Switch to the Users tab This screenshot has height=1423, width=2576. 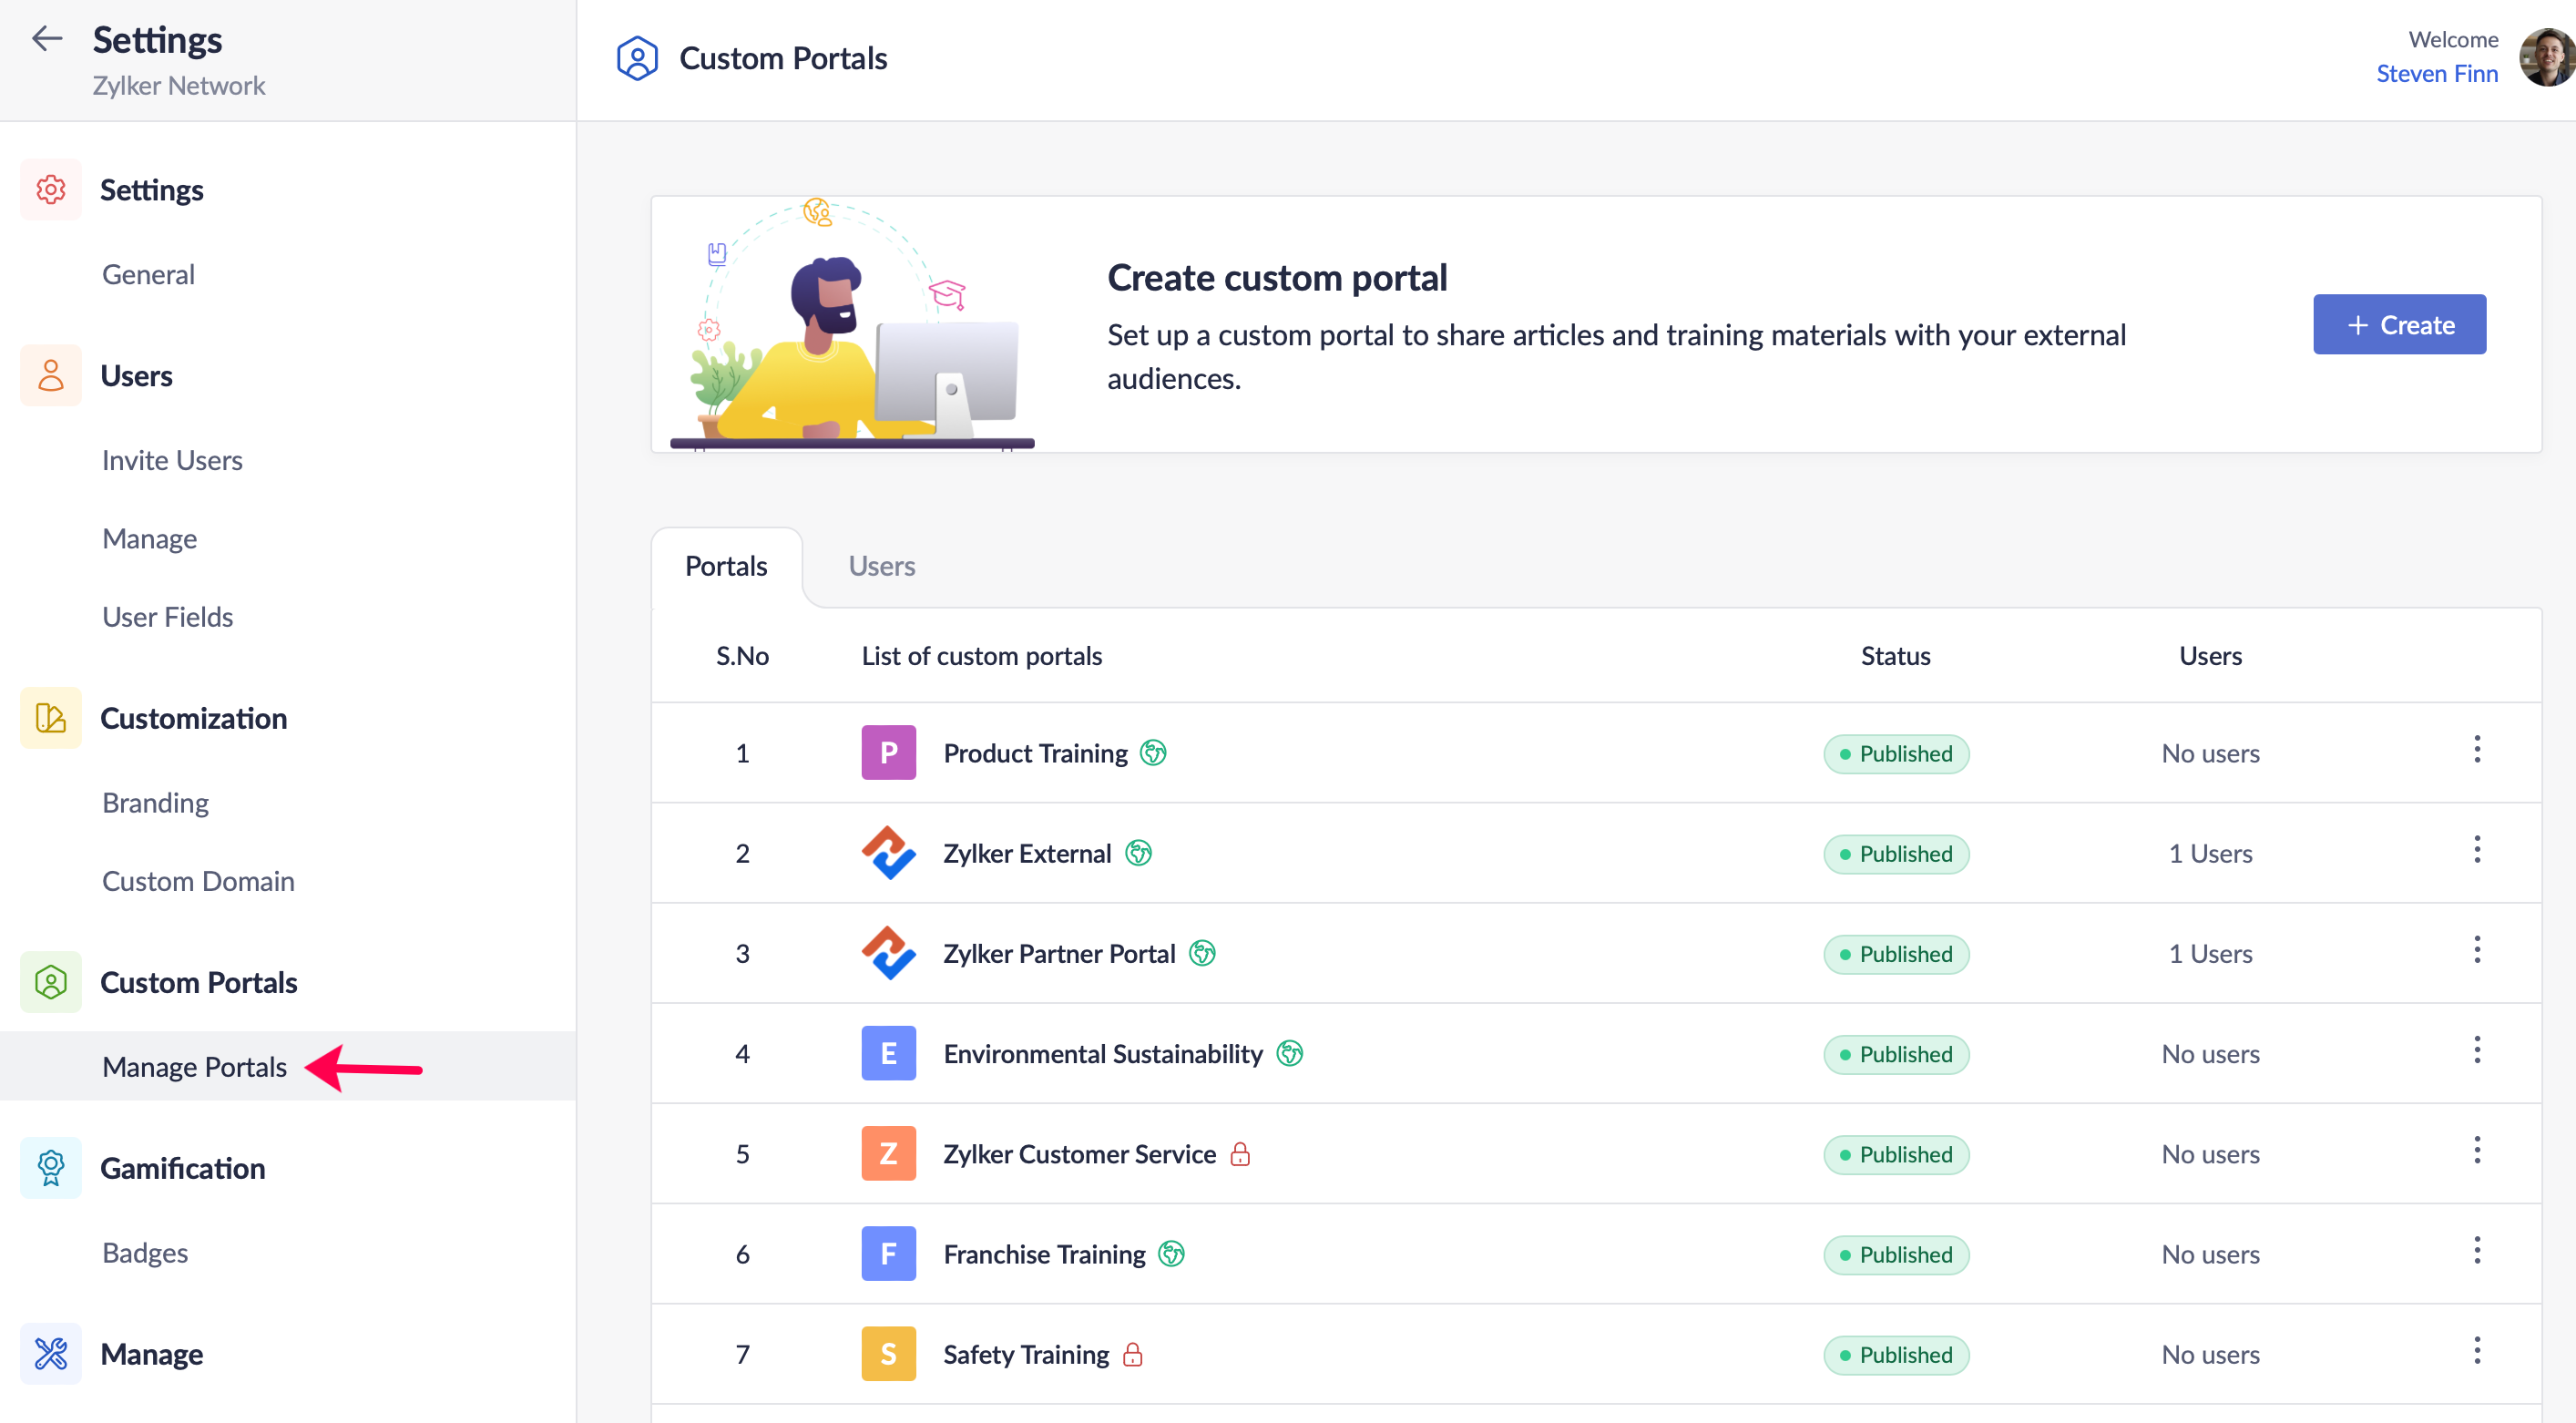click(x=881, y=566)
